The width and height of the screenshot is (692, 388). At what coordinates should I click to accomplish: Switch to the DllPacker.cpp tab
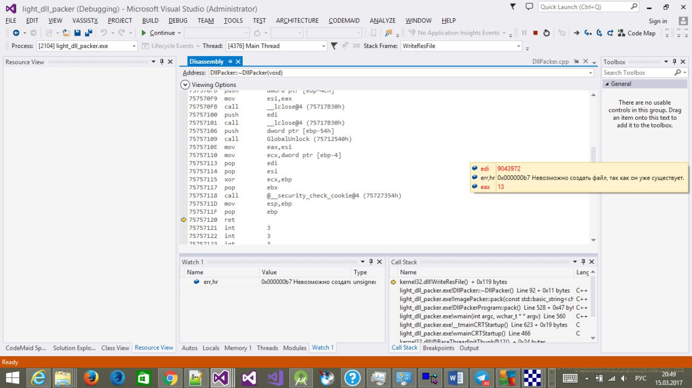click(x=551, y=62)
